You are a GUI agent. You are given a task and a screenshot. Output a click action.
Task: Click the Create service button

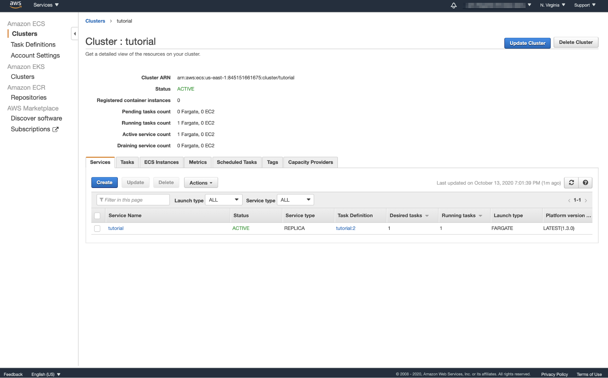[104, 182]
